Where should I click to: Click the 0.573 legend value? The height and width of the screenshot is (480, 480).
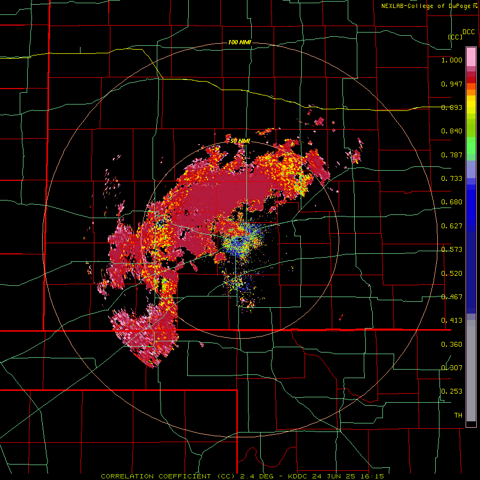tap(452, 250)
